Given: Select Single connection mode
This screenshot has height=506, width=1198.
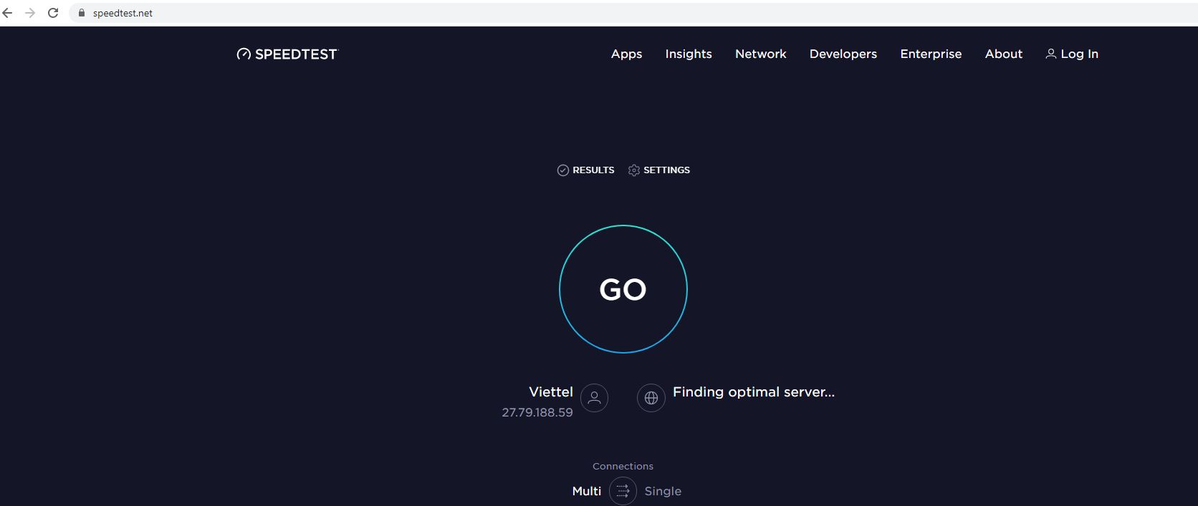Looking at the screenshot, I should tap(663, 491).
